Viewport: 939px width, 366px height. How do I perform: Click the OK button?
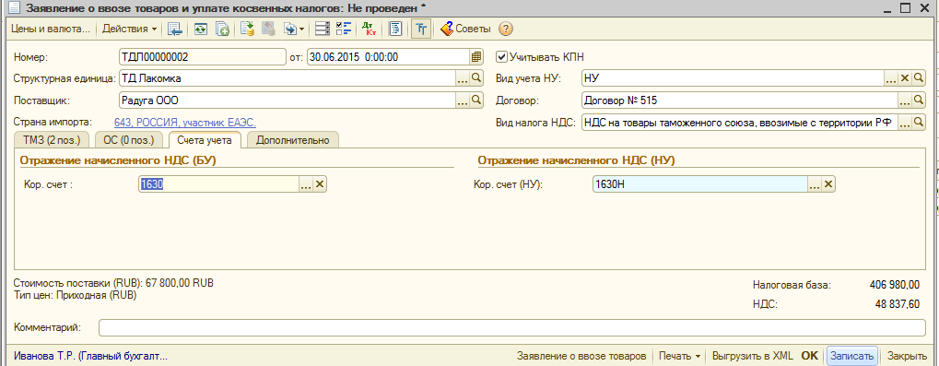(x=810, y=355)
